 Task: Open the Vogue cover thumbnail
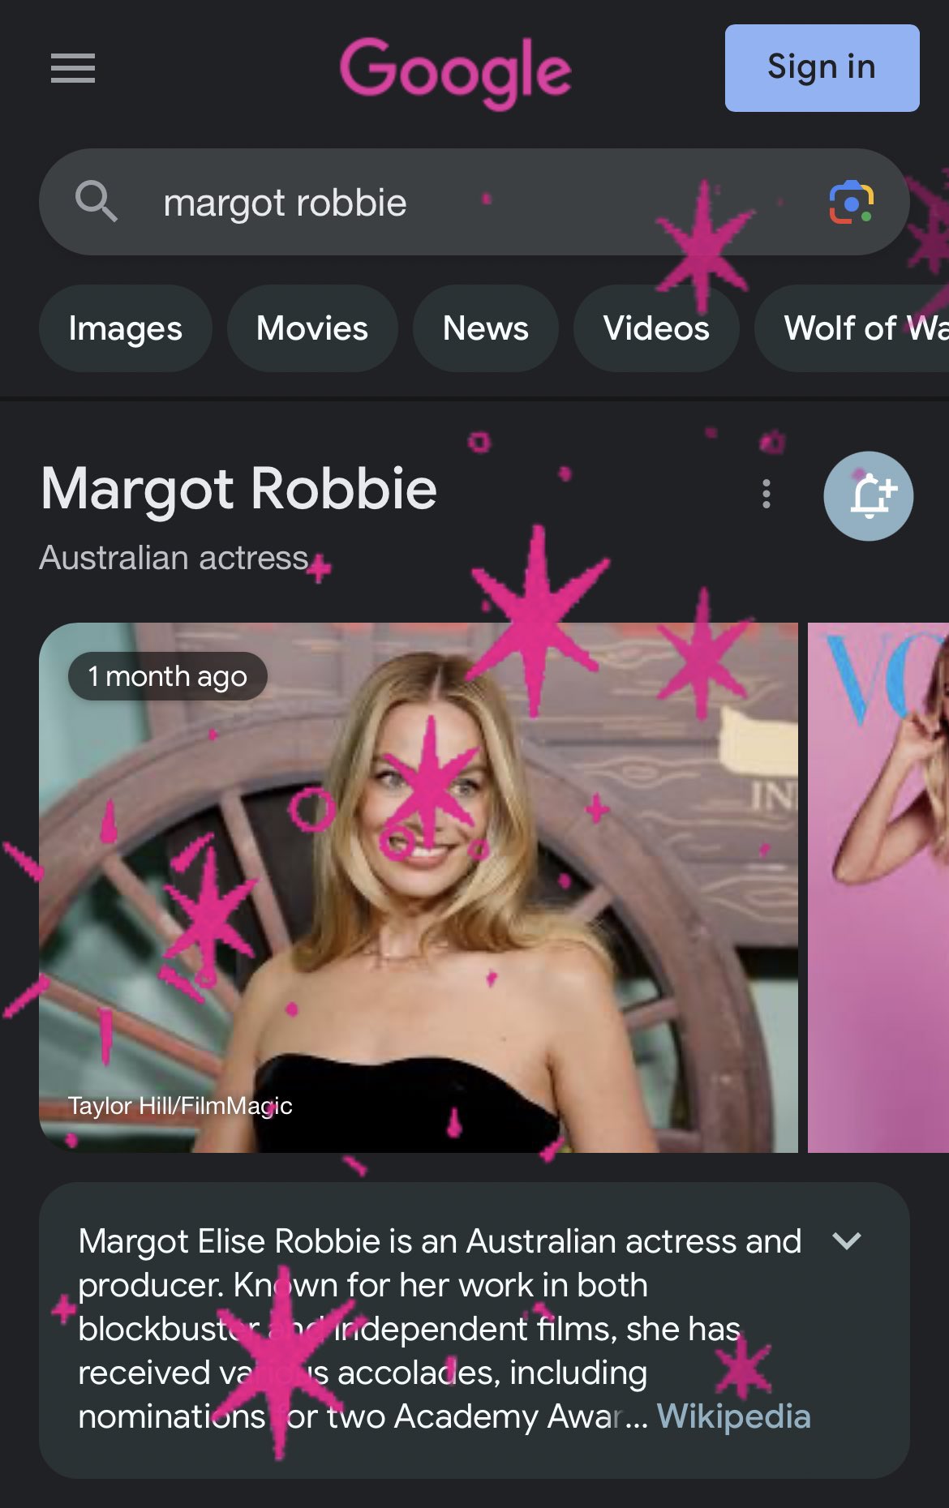(x=878, y=888)
